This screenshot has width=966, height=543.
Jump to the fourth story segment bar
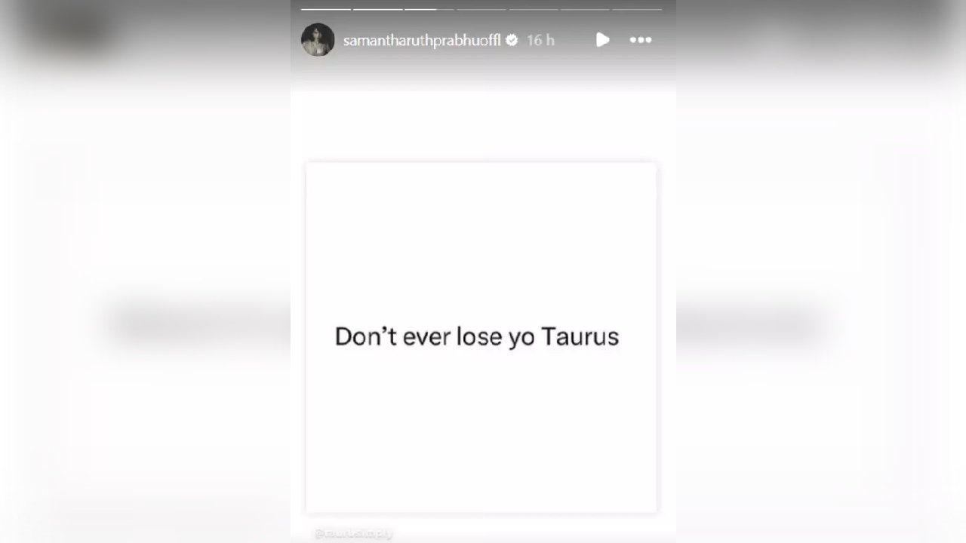(481, 9)
